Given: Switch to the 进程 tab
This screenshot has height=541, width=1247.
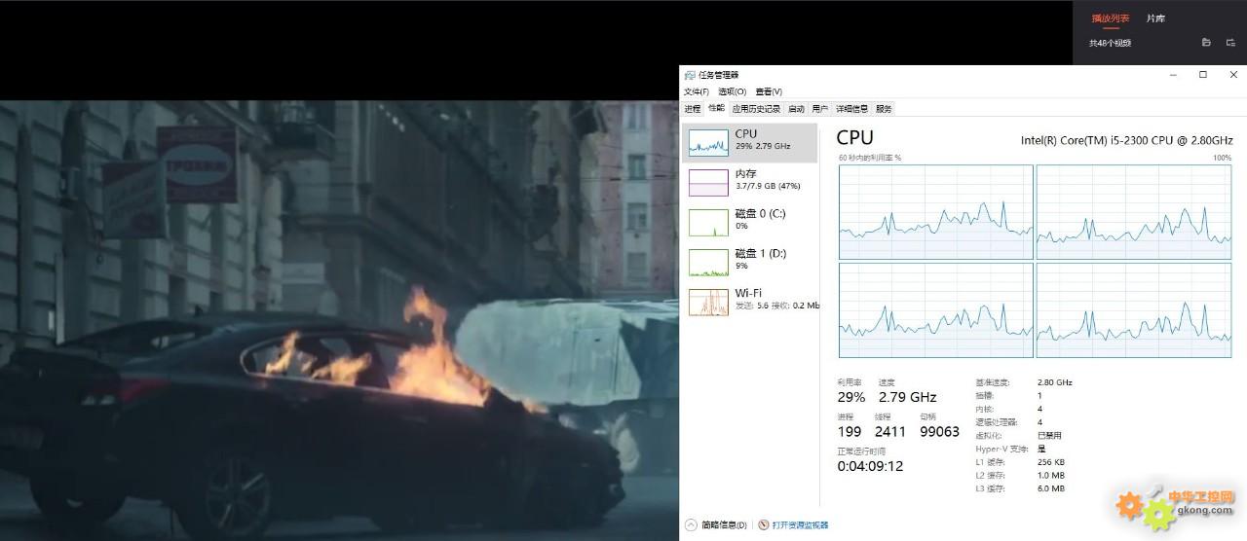Looking at the screenshot, I should click(692, 109).
